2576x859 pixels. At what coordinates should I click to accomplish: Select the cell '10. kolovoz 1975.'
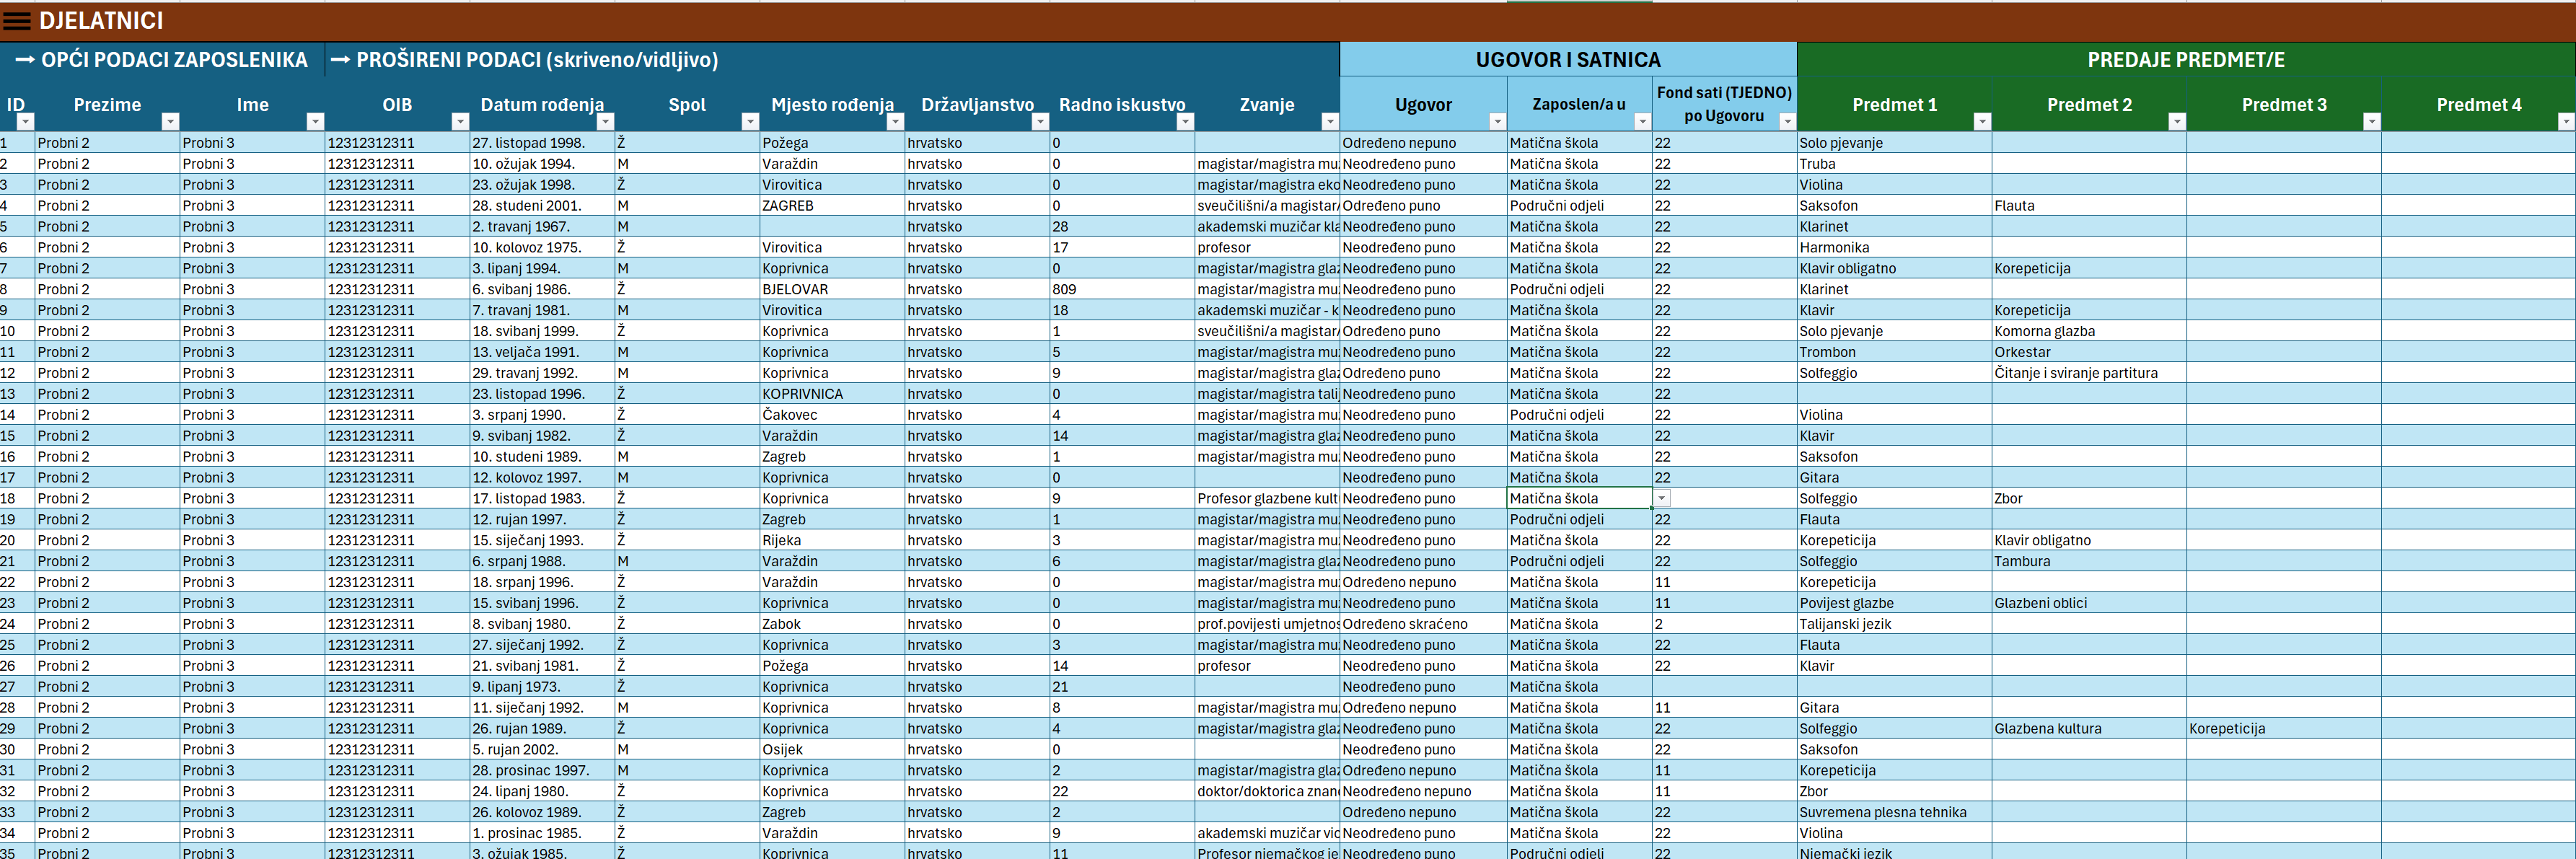542,248
